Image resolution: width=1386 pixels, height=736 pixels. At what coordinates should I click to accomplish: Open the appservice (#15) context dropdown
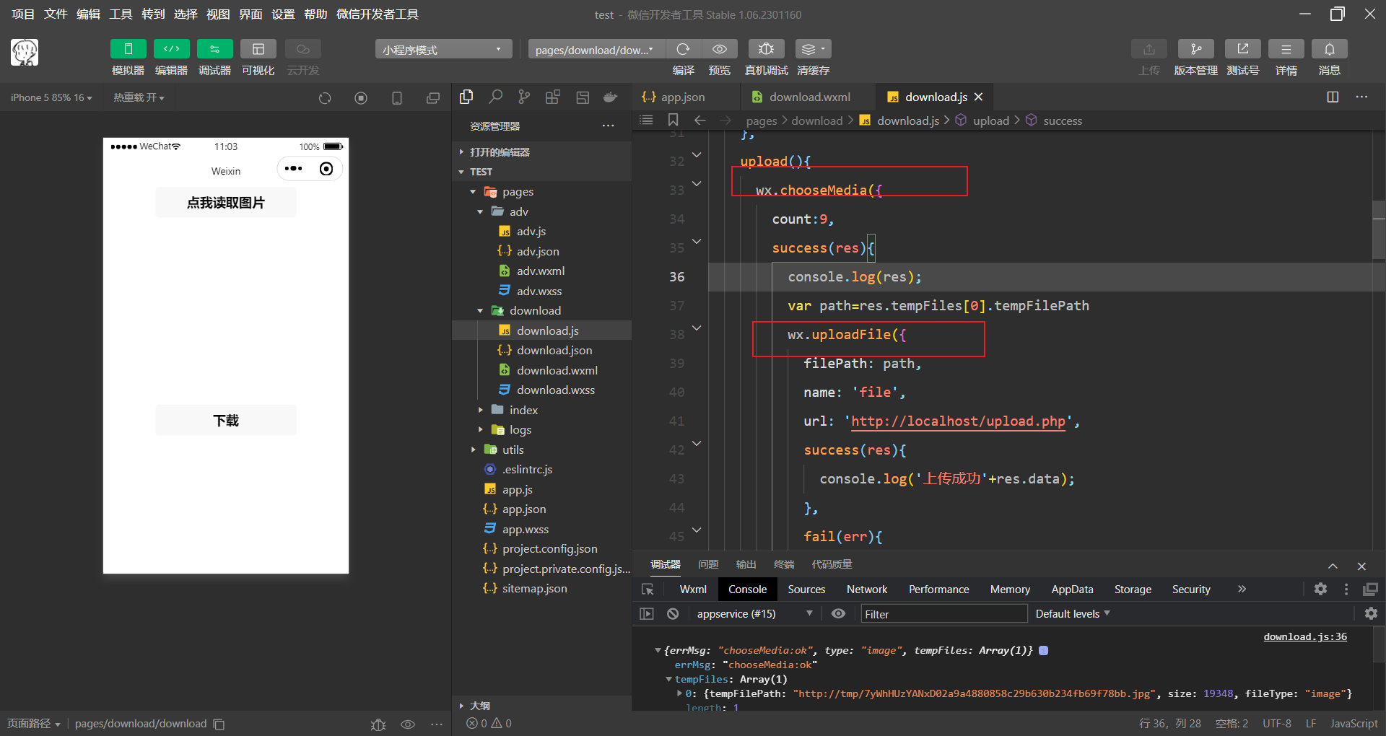(x=754, y=613)
